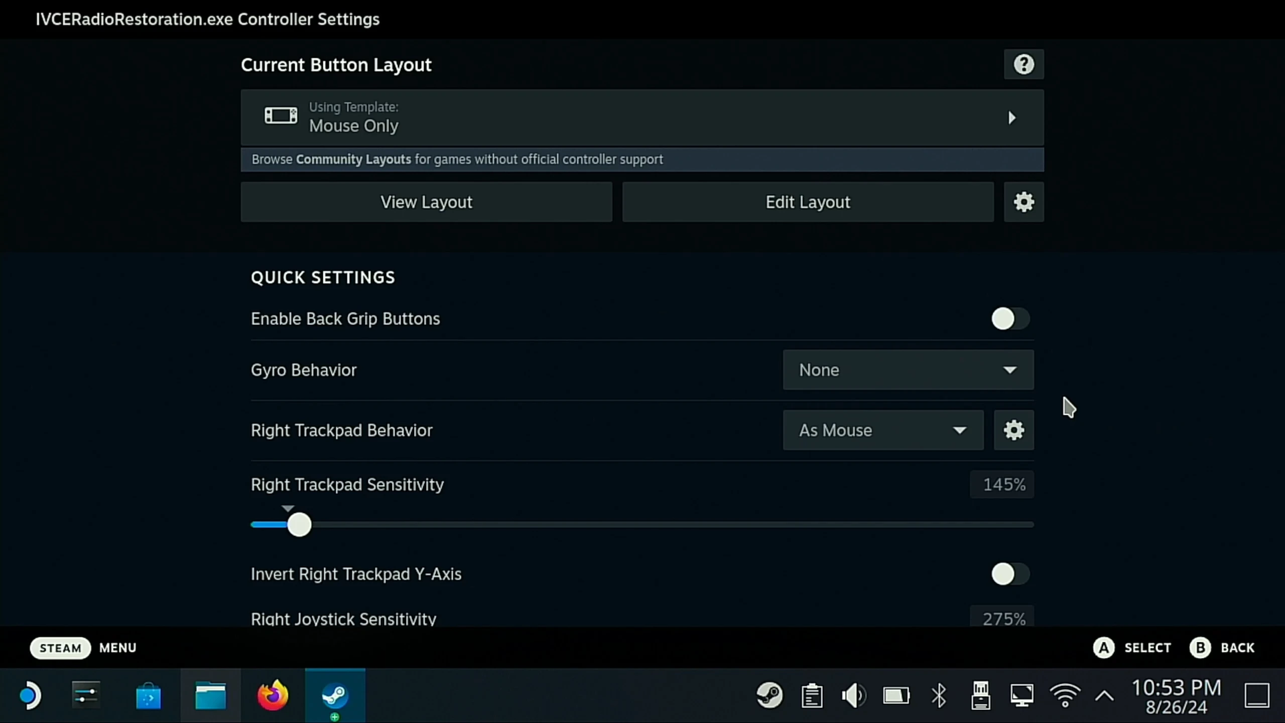Expand hidden system tray icons arrow

click(1104, 696)
